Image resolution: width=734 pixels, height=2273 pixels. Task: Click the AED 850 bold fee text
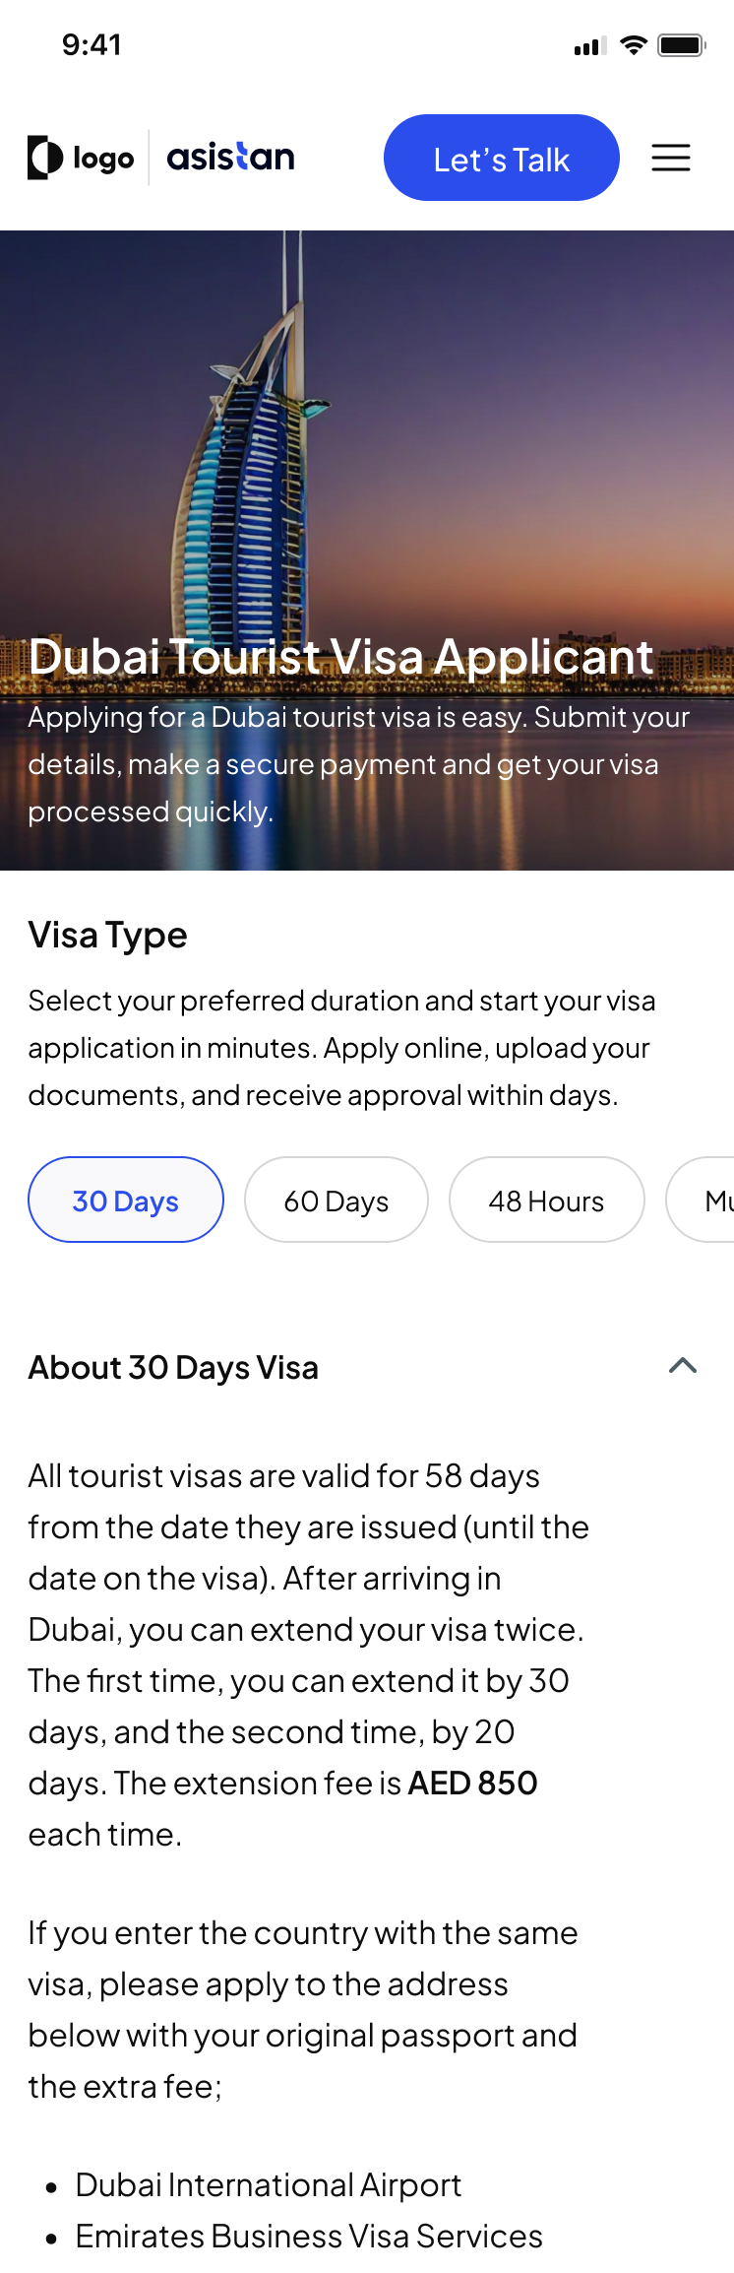click(x=472, y=1784)
